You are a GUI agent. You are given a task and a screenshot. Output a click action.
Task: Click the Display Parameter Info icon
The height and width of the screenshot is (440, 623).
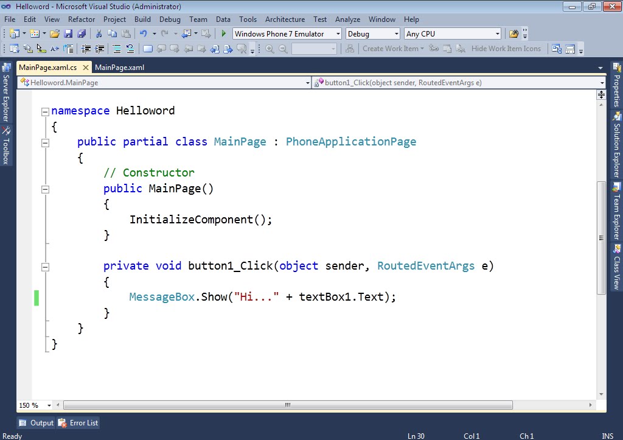pos(28,49)
